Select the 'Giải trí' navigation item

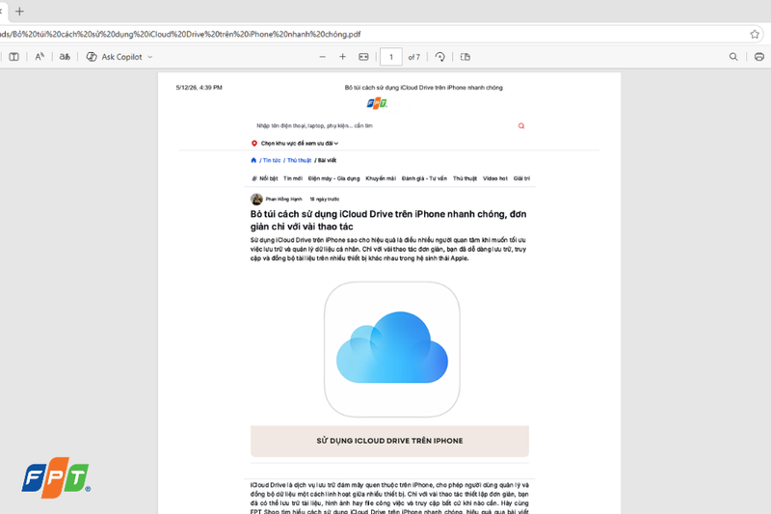[x=521, y=178]
